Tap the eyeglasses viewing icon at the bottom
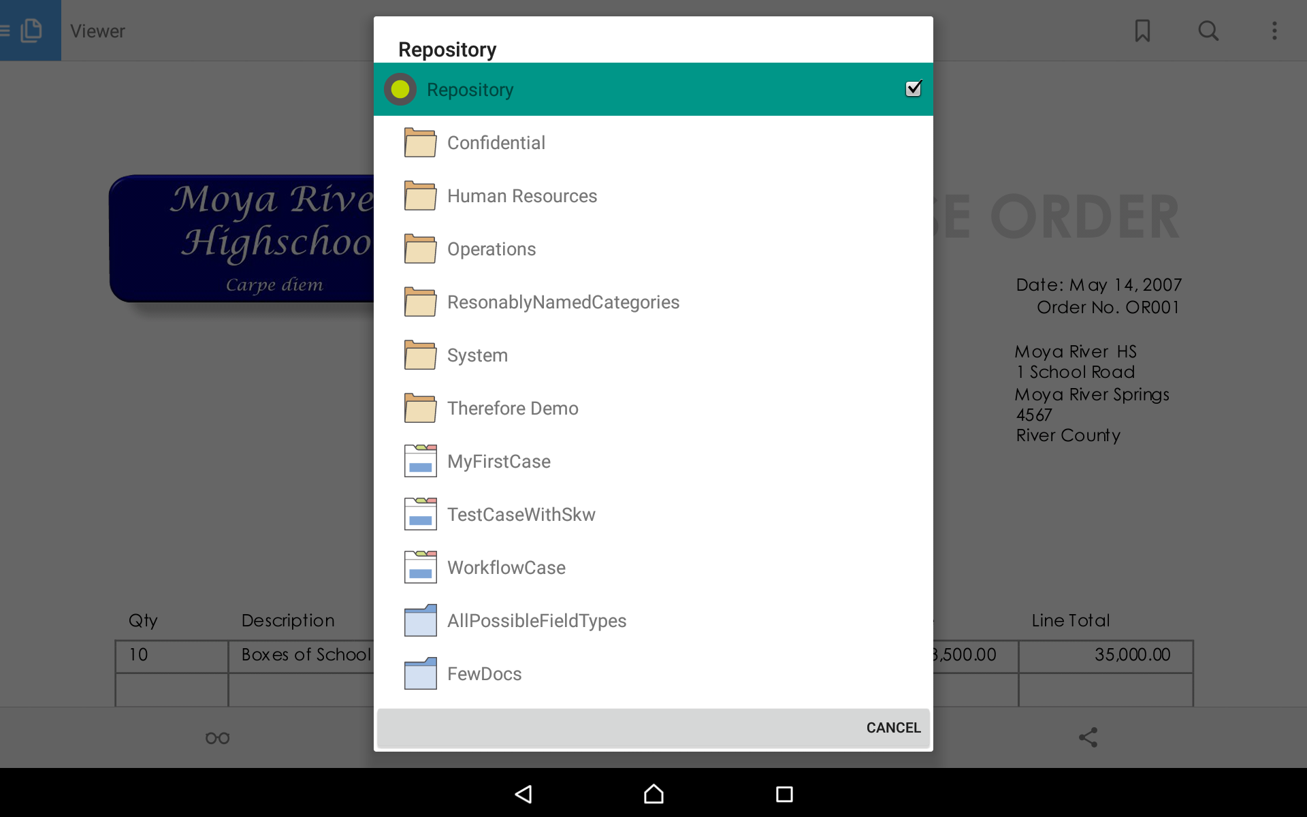 pyautogui.click(x=217, y=737)
